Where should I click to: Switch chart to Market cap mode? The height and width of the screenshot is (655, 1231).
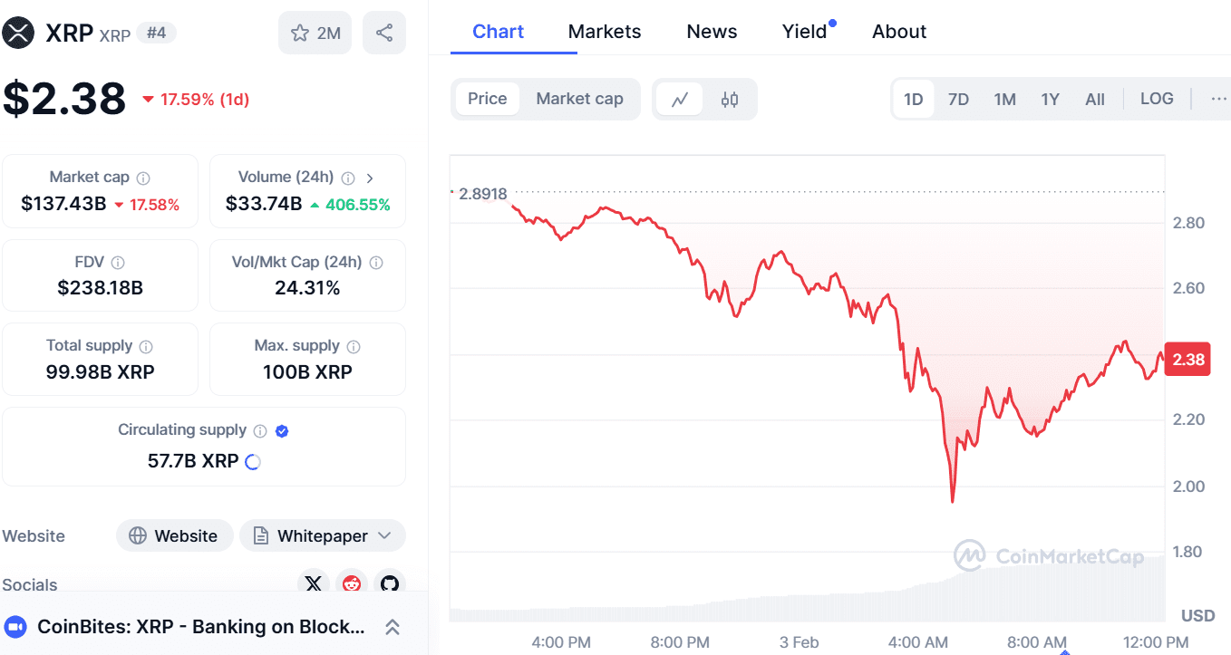click(580, 99)
